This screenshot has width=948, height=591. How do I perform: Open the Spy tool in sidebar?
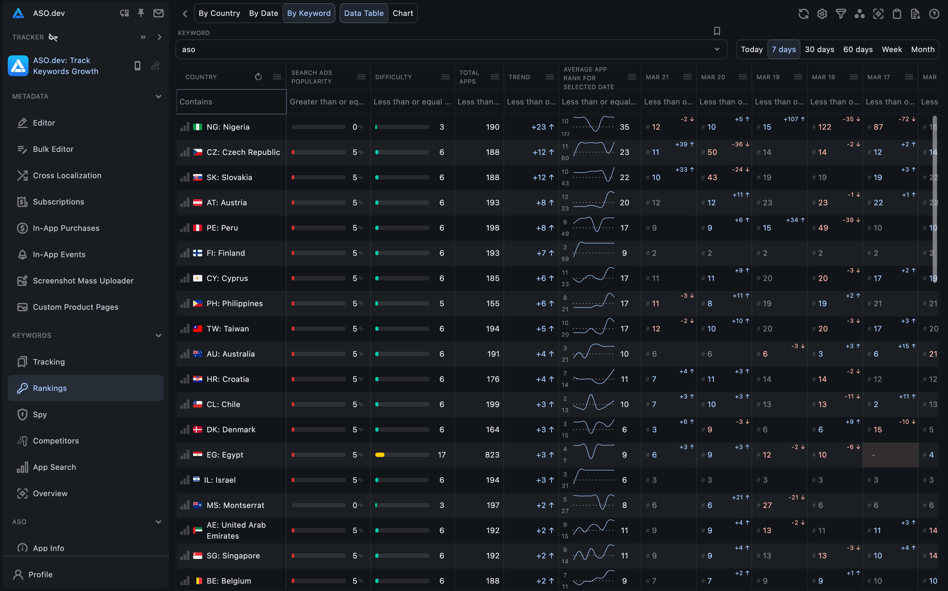click(x=39, y=414)
